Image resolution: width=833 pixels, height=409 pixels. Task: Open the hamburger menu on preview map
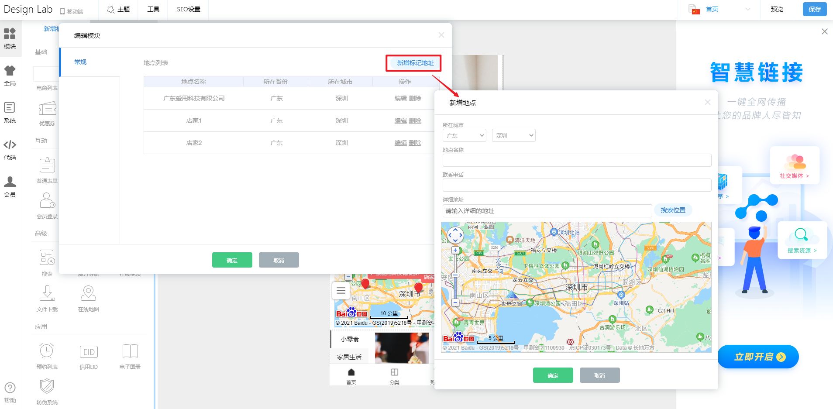coord(341,290)
